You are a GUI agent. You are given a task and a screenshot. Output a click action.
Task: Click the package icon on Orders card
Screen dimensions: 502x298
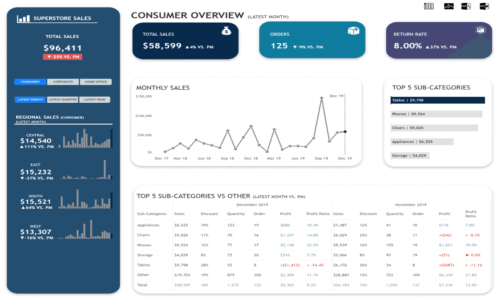coord(353,30)
